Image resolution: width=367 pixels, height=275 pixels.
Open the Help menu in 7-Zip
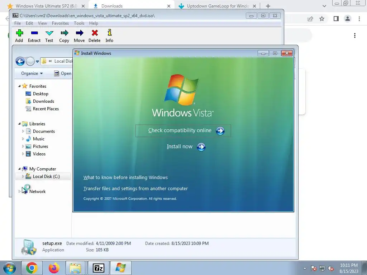94,23
